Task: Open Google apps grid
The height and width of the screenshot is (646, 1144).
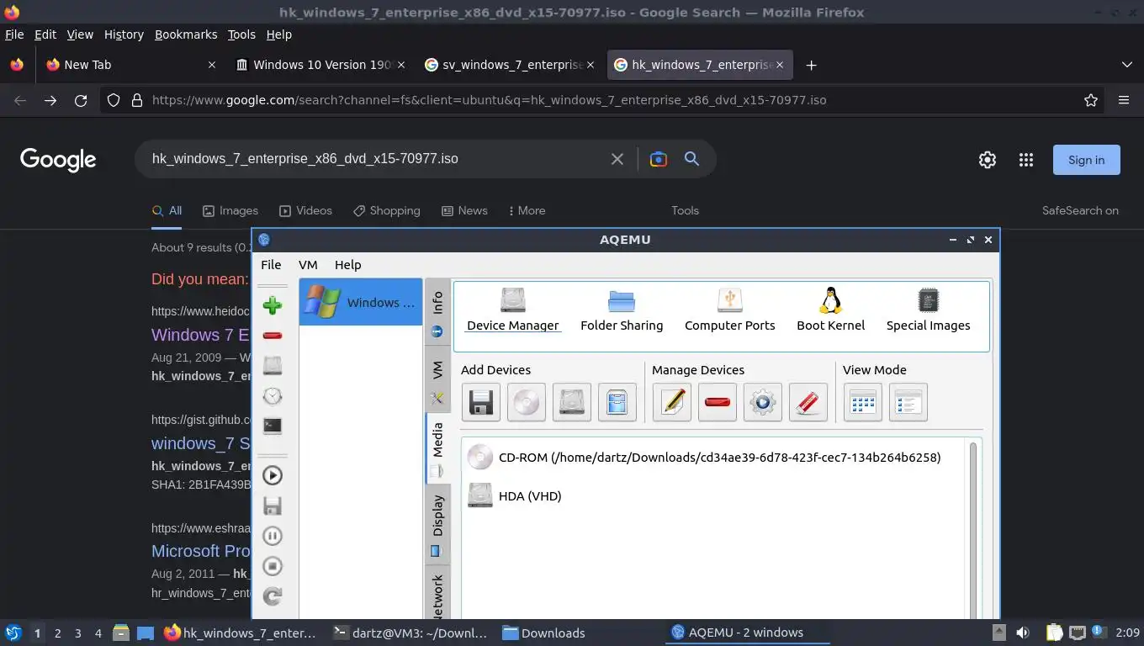Action: pos(1026,160)
